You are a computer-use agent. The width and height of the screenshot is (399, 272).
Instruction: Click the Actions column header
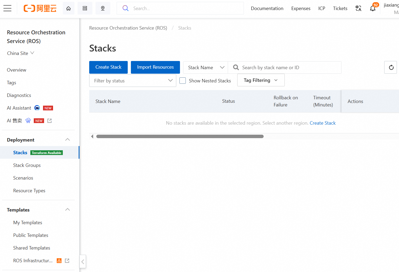355,101
